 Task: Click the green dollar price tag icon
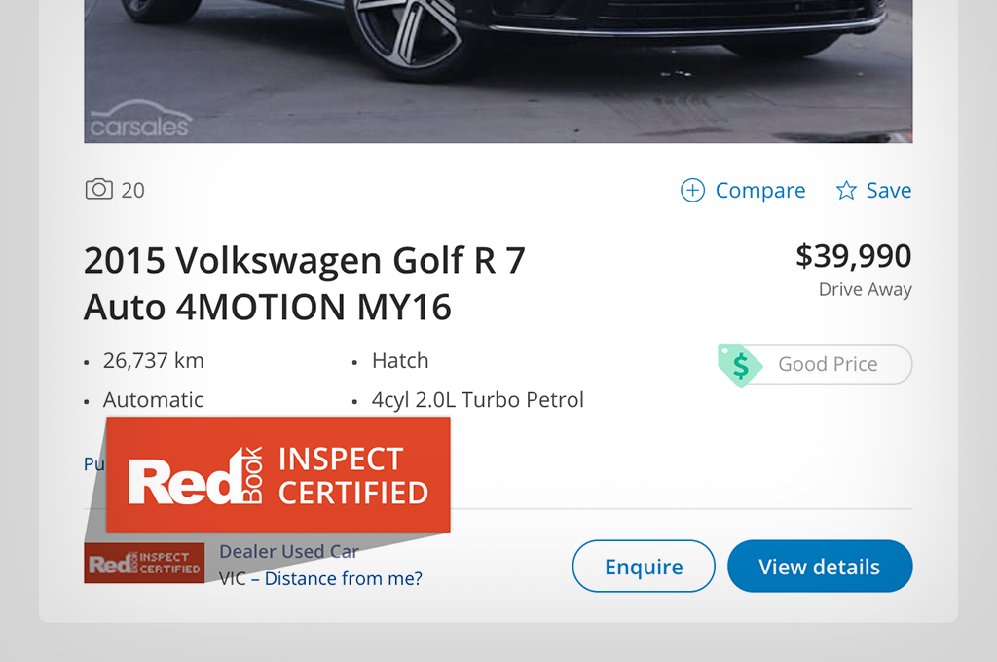point(740,365)
